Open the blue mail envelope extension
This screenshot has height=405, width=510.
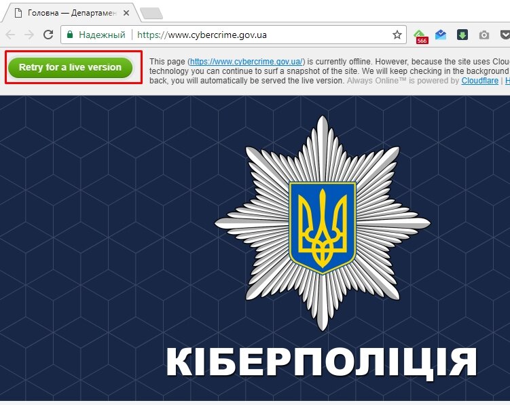pyautogui.click(x=441, y=35)
